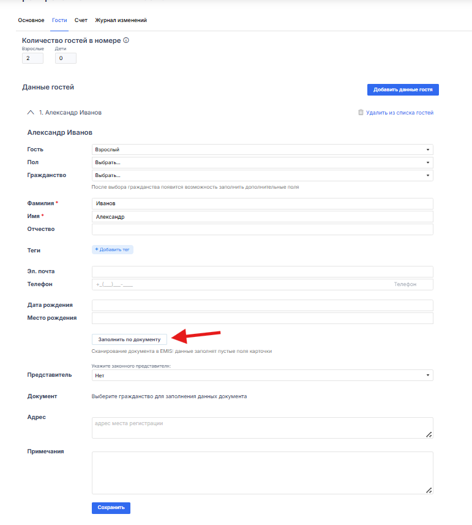Screen dimensions: 472x525
Task: Click the Заполнить по документу button
Action: pyautogui.click(x=129, y=339)
